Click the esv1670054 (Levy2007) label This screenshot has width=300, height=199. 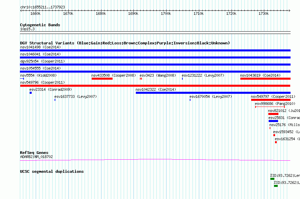pos(211,96)
